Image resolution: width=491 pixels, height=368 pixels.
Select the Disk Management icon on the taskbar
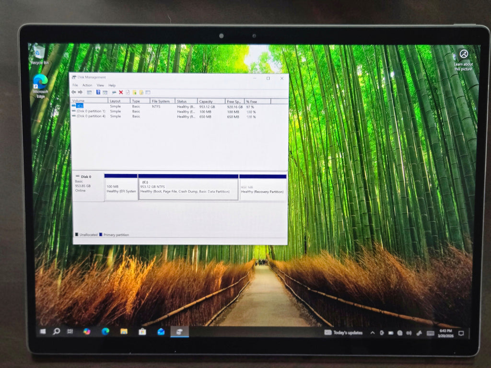pyautogui.click(x=180, y=332)
